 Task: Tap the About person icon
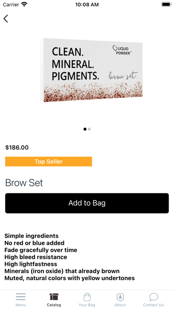(x=120, y=297)
